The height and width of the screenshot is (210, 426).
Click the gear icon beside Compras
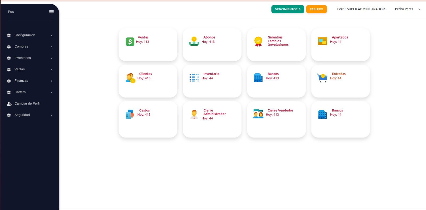point(9,47)
